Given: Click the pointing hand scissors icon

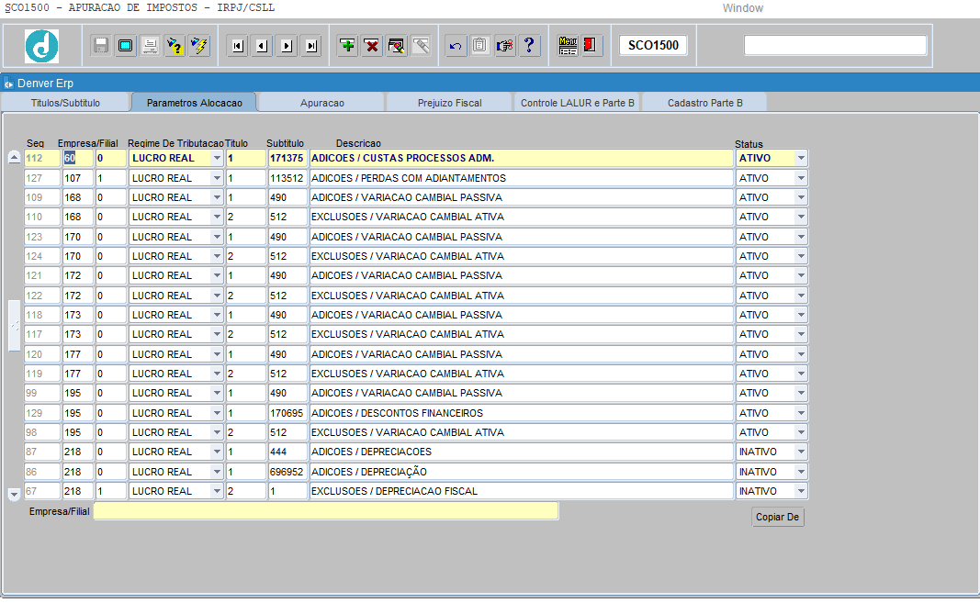Looking at the screenshot, I should (x=504, y=46).
